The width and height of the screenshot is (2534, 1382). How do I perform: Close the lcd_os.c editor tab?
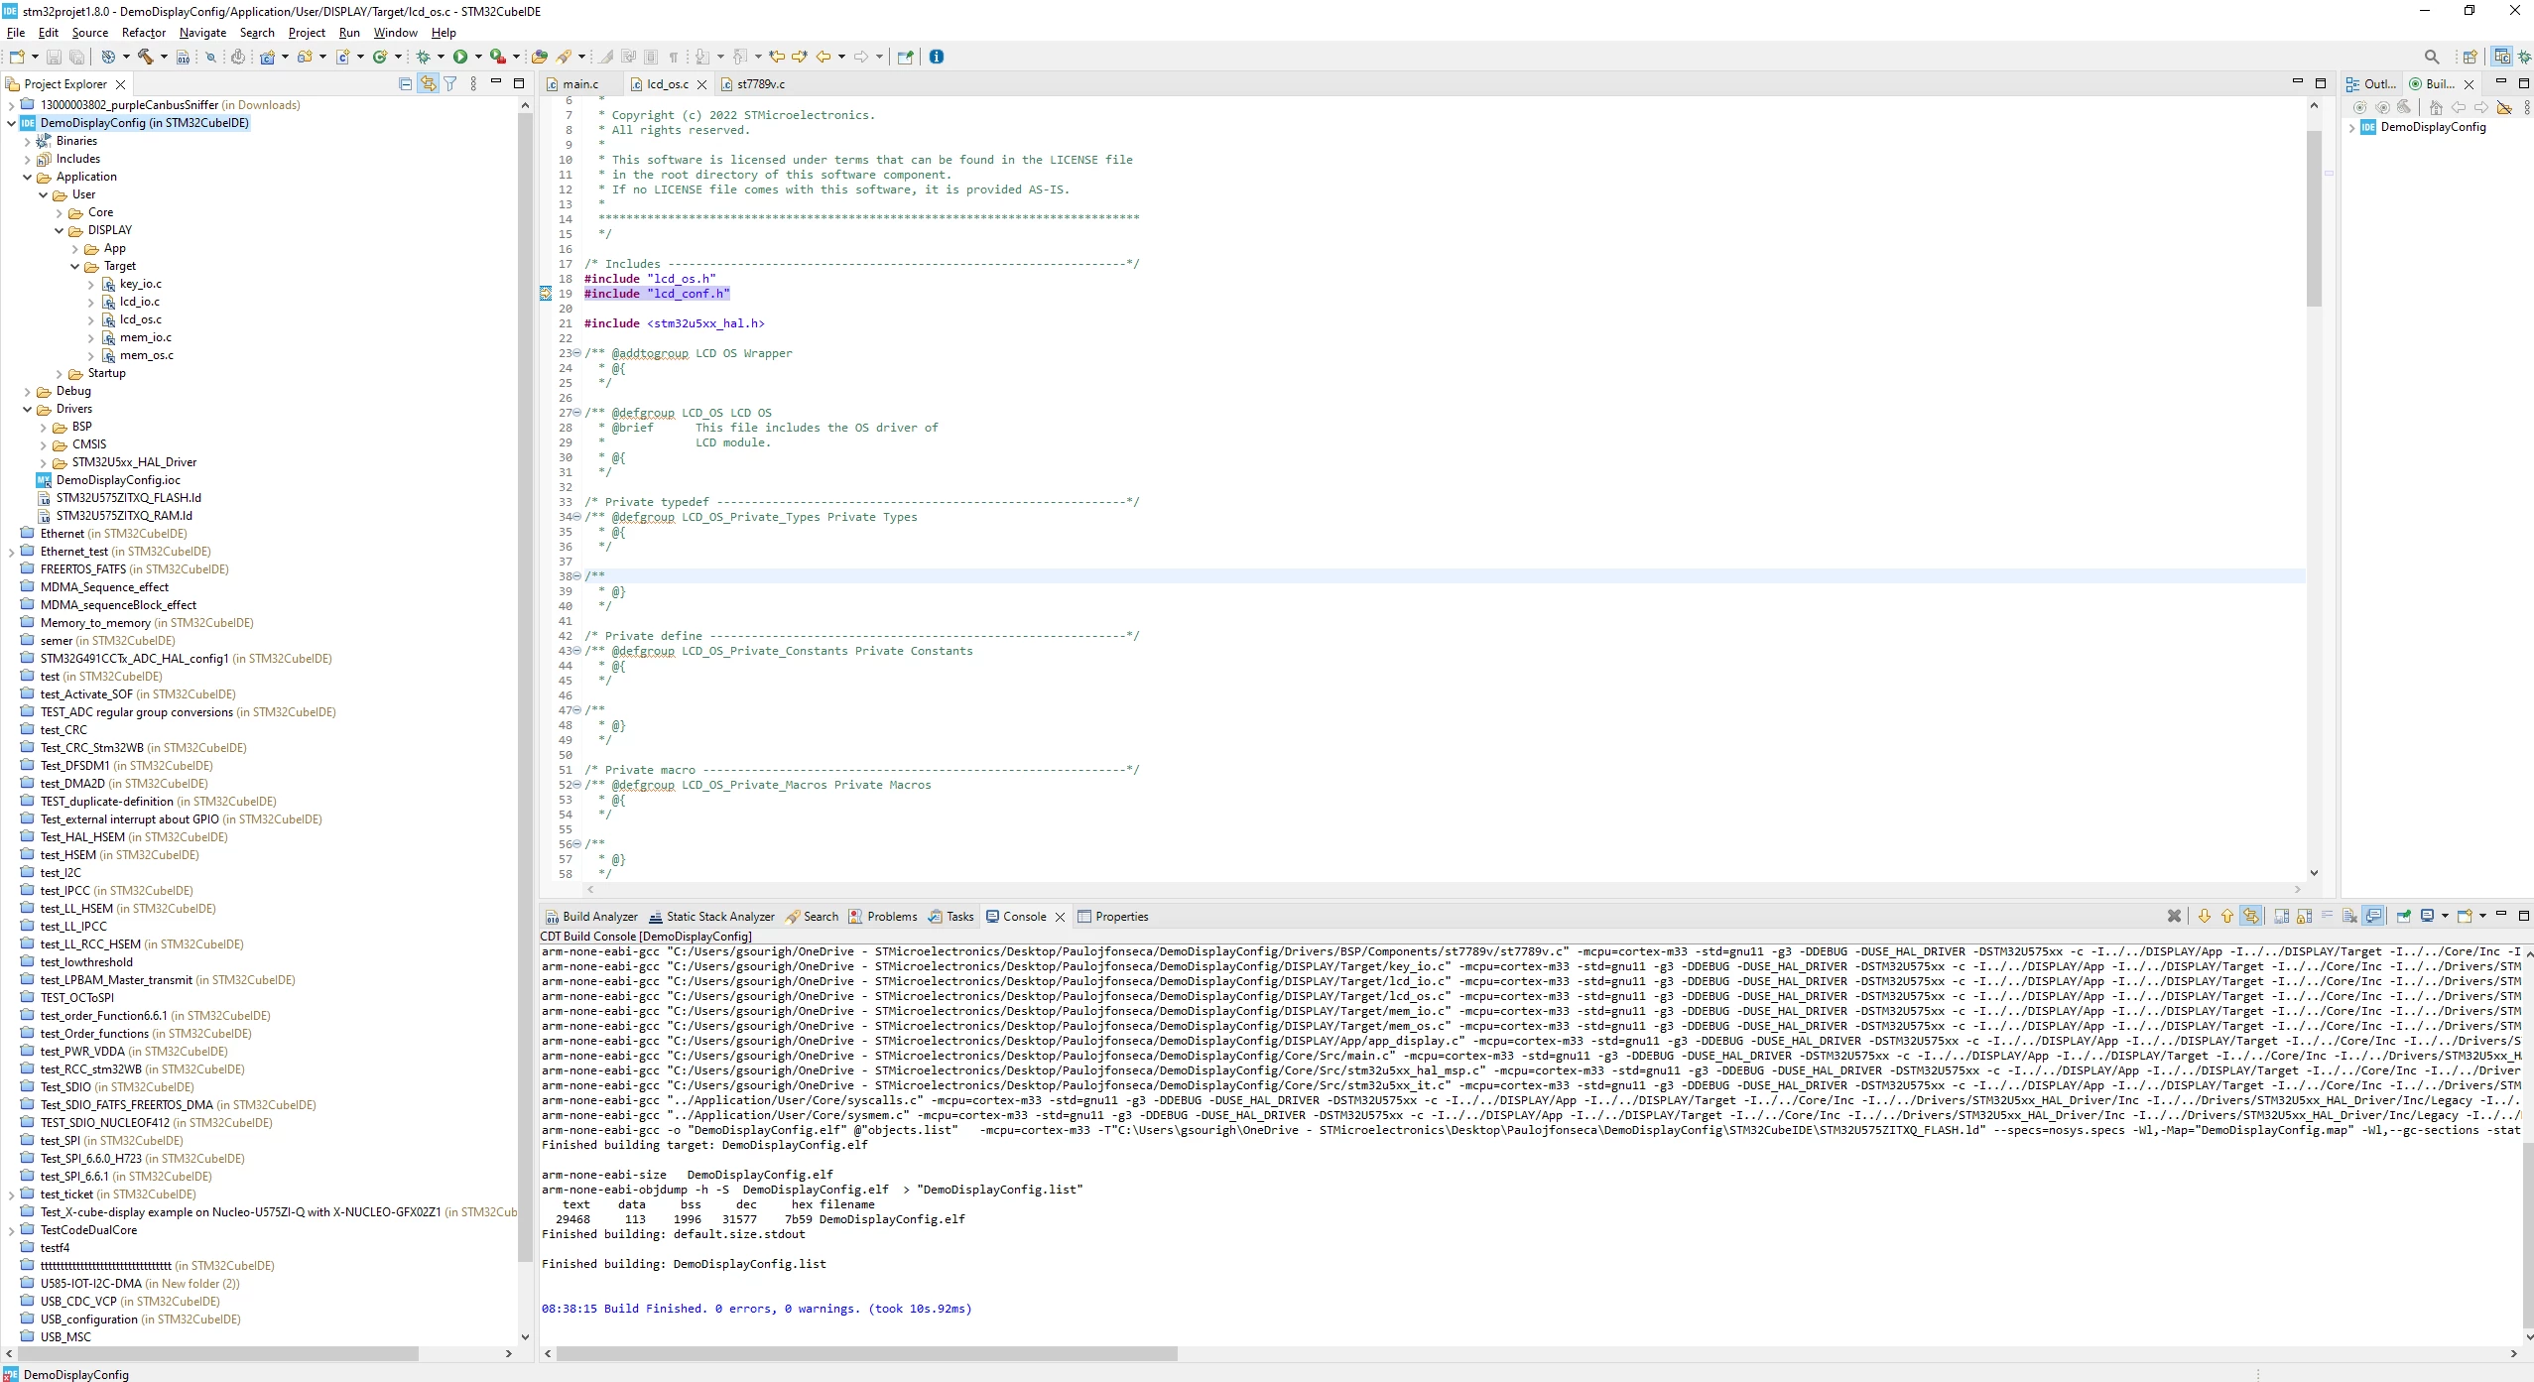(701, 84)
